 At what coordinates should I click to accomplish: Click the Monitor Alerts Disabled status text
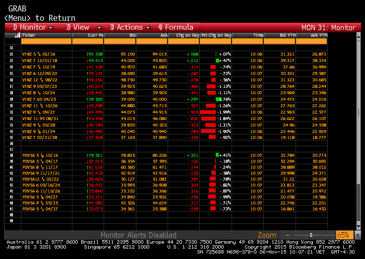[x=138, y=235]
